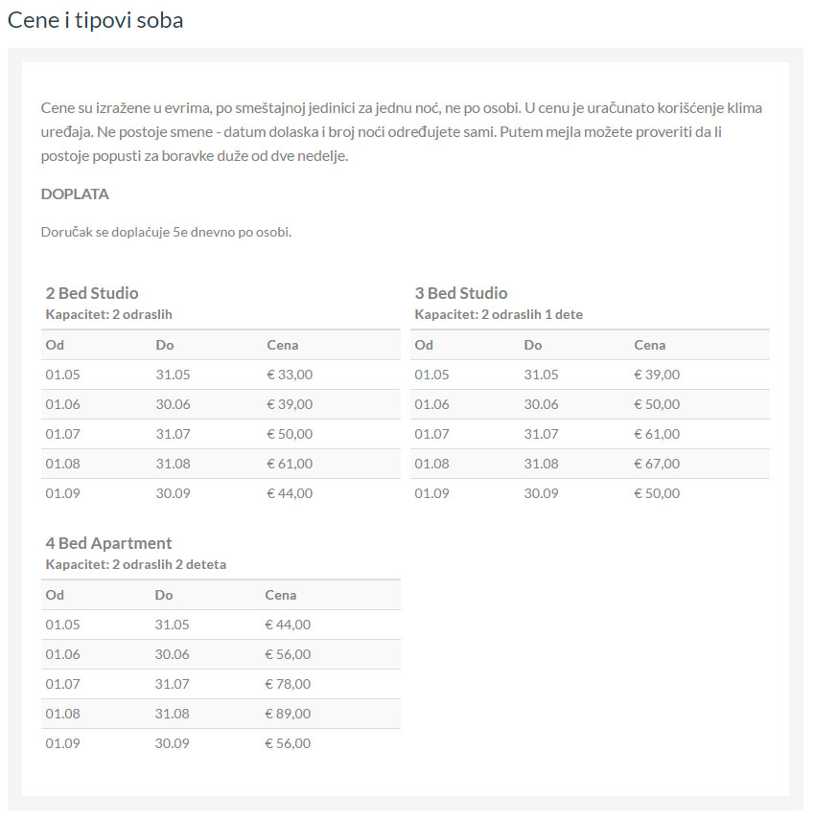Click the 'Cene i tipovi soba' page heading
815x819 pixels.
pos(95,20)
